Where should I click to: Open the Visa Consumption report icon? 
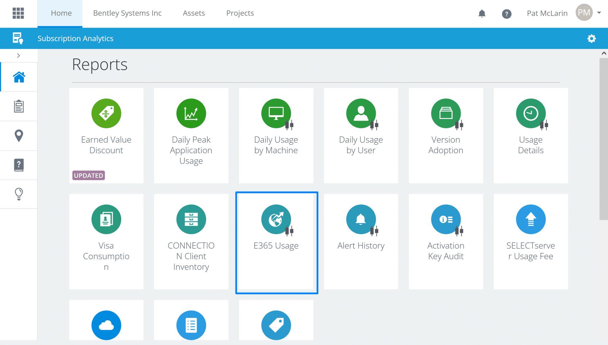pyautogui.click(x=106, y=219)
